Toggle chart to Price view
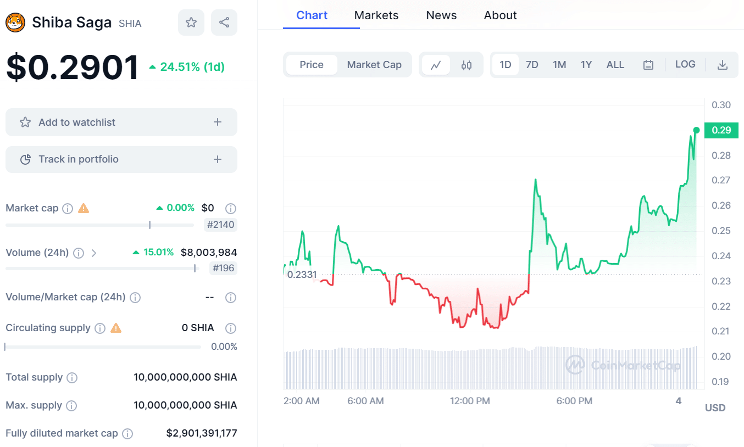Screen dimensions: 744x447 tap(312, 65)
